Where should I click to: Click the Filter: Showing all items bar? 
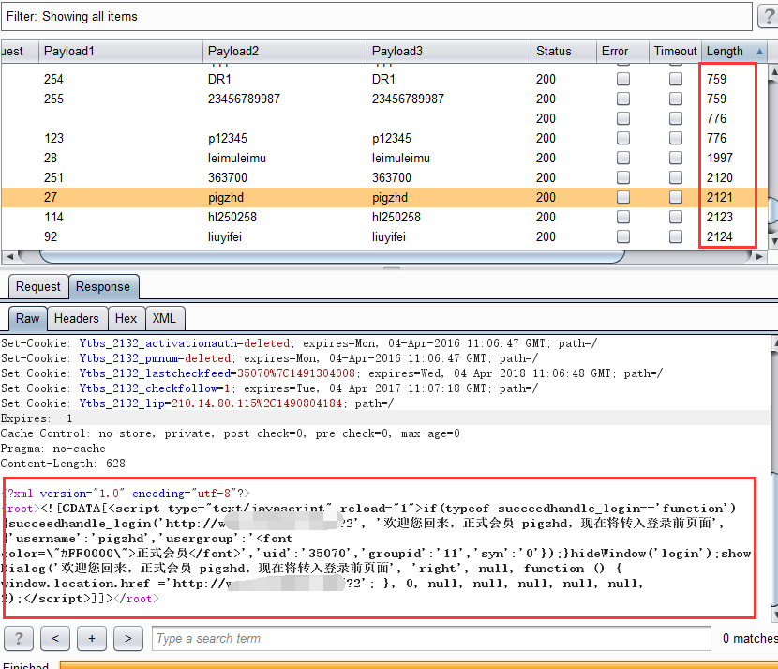coord(377,16)
